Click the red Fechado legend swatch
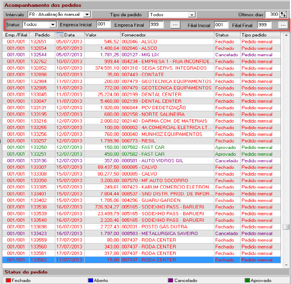291x284 pixels. [x=8, y=280]
